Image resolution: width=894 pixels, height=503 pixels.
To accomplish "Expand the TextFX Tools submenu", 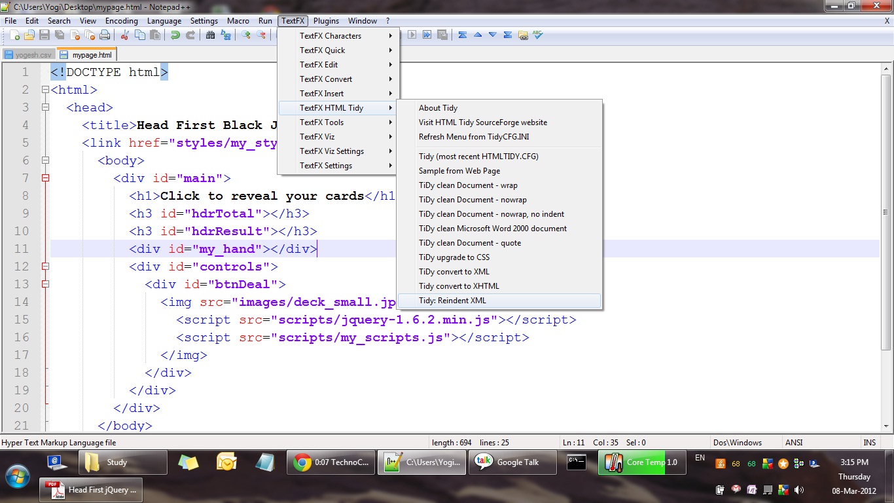I will coord(327,122).
